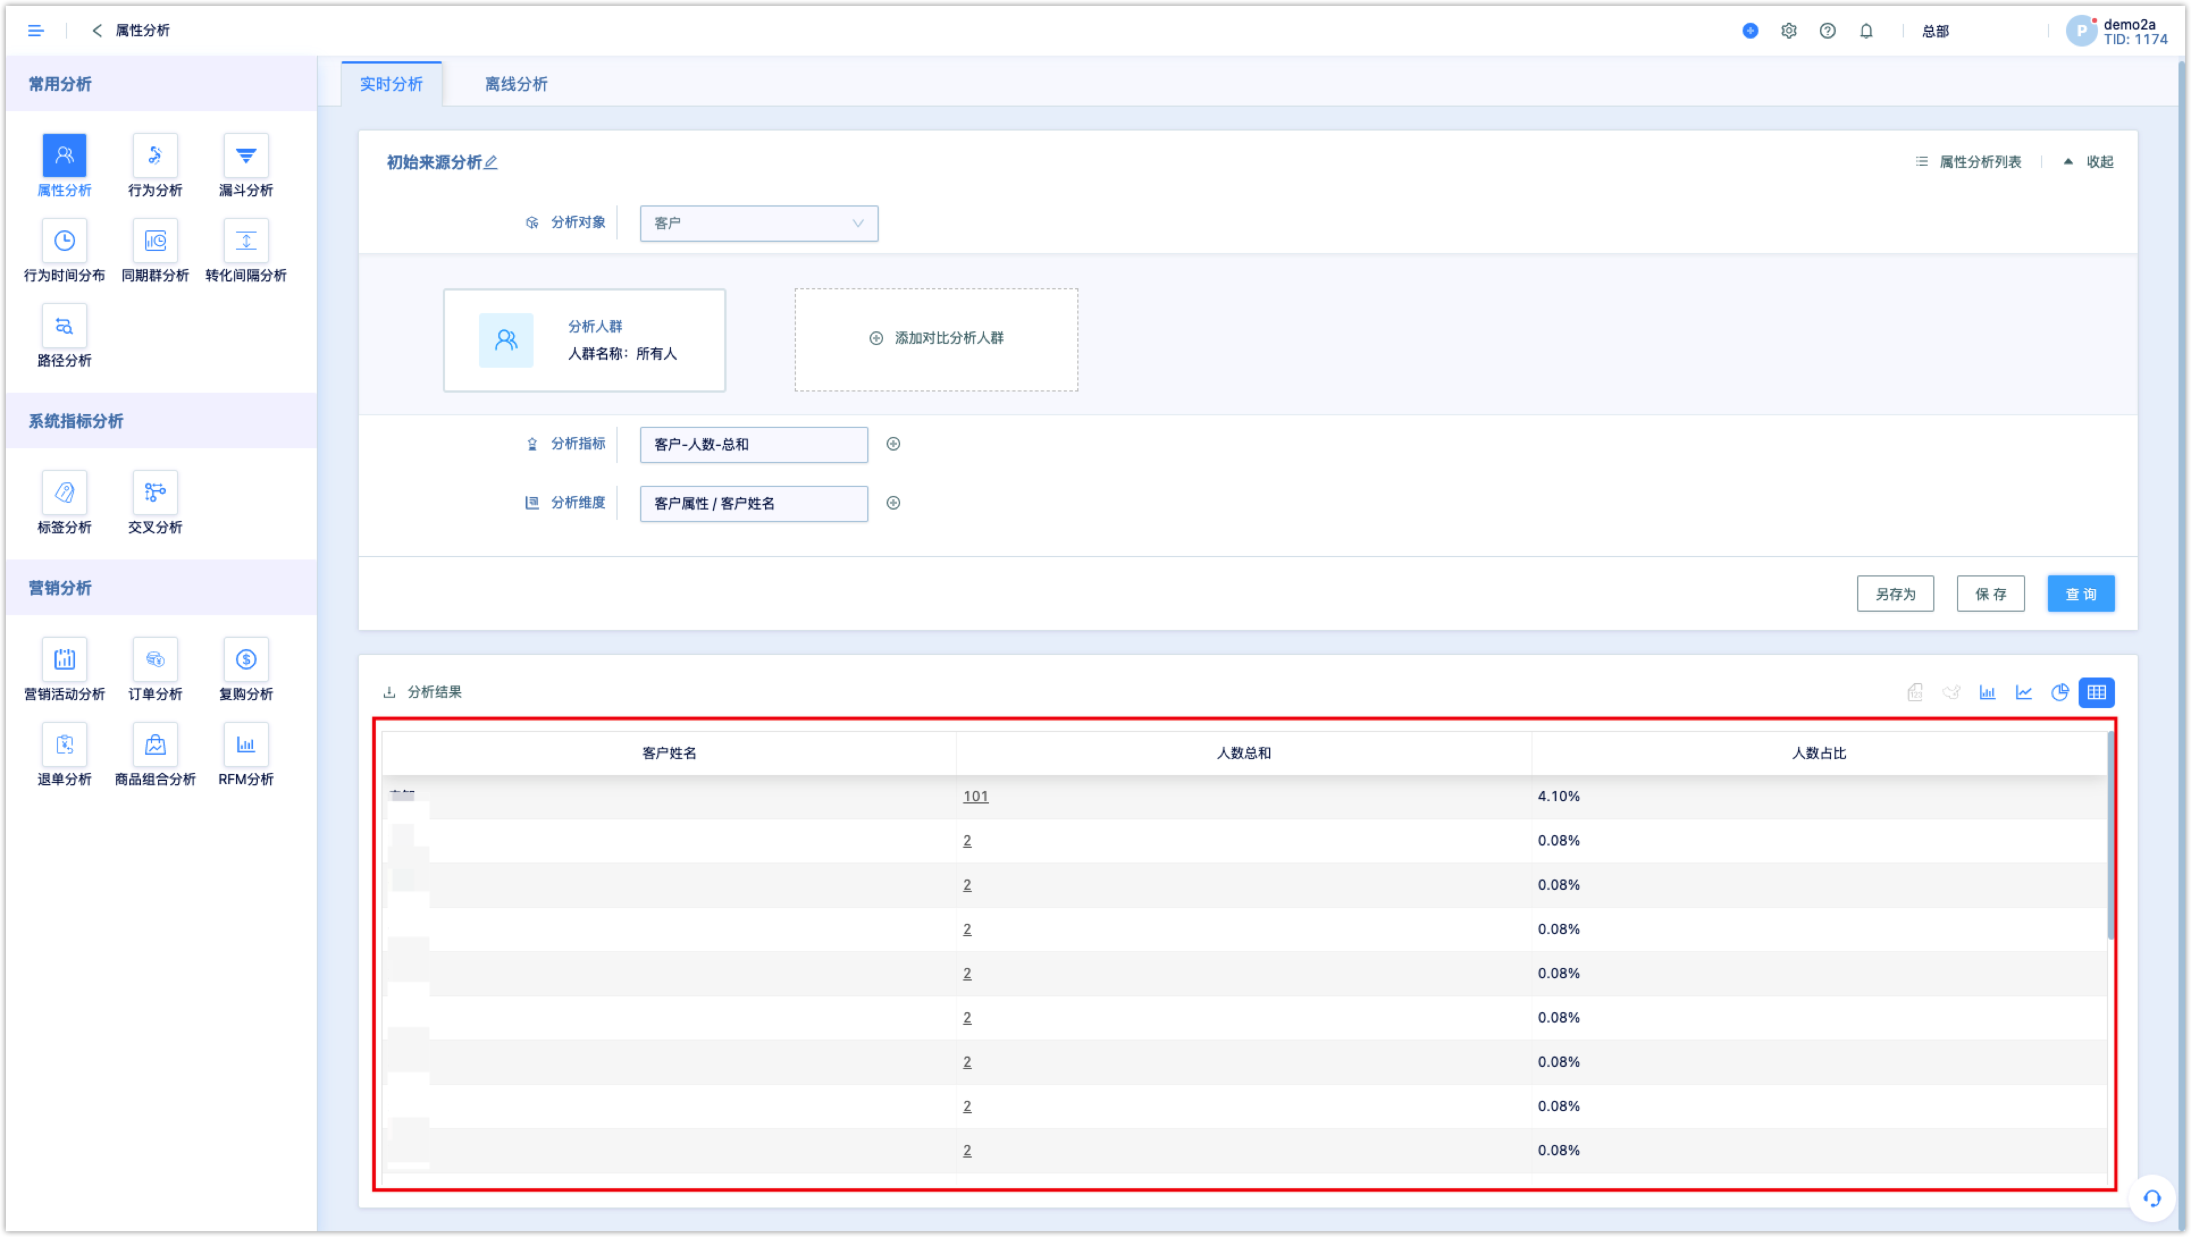The height and width of the screenshot is (1237, 2191).
Task: Toggle the hamburger menu icon
Action: [36, 31]
